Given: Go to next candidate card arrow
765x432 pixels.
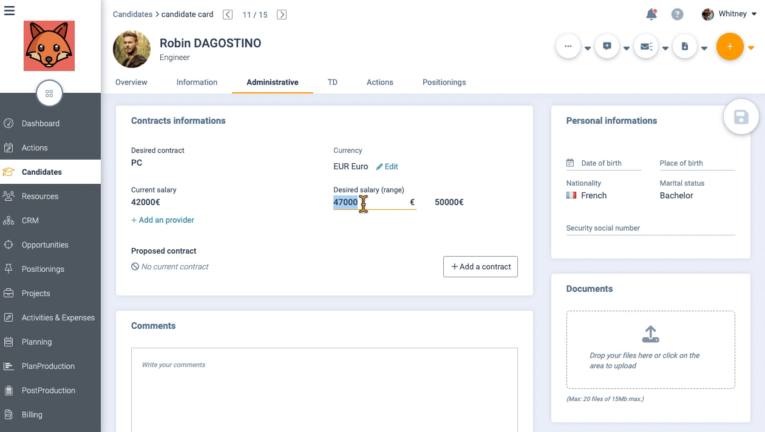Looking at the screenshot, I should (282, 15).
